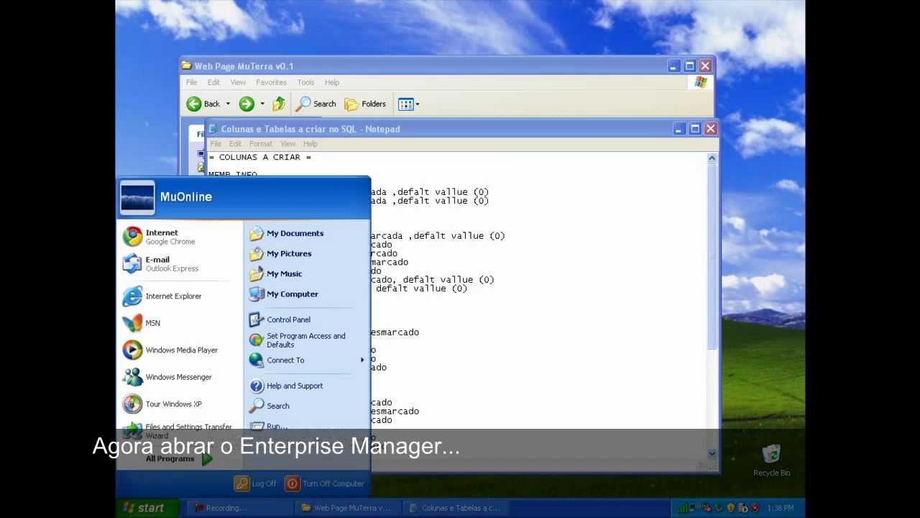Click the Notepad scrollbar up arrow
This screenshot has width=920, height=518.
coord(712,158)
